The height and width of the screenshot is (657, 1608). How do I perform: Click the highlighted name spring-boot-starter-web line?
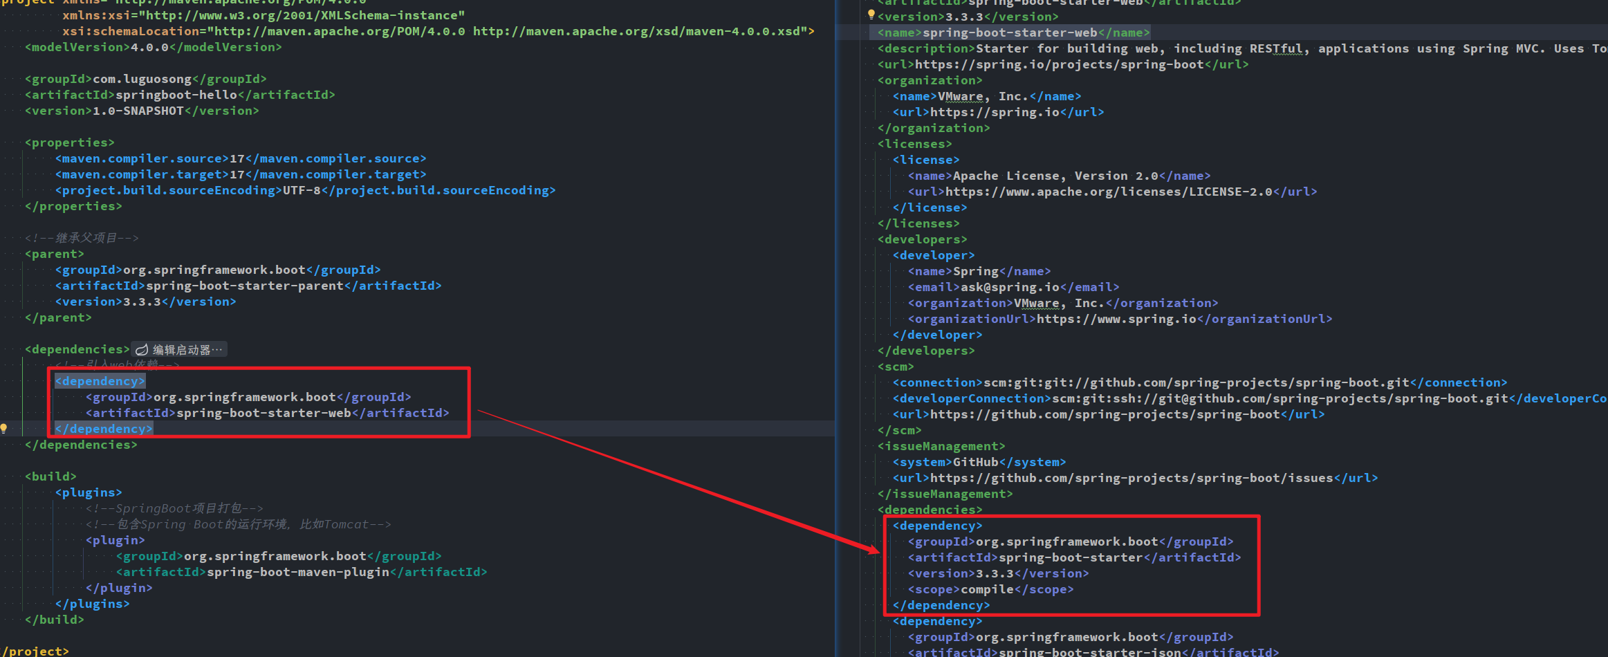(x=1014, y=33)
